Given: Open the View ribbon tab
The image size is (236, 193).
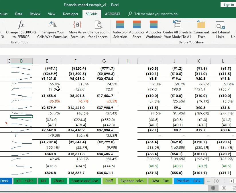Looking at the screenshot, I should pyautogui.click(x=52, y=14).
